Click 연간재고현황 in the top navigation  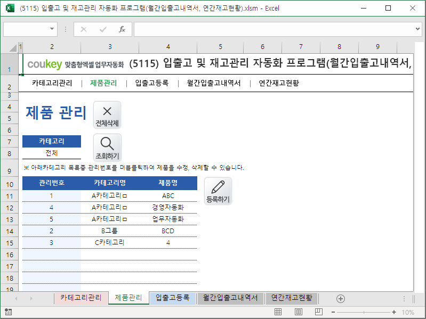click(x=279, y=83)
